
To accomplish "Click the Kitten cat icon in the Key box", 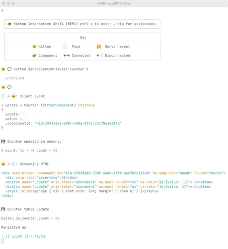I will [x=34, y=47].
